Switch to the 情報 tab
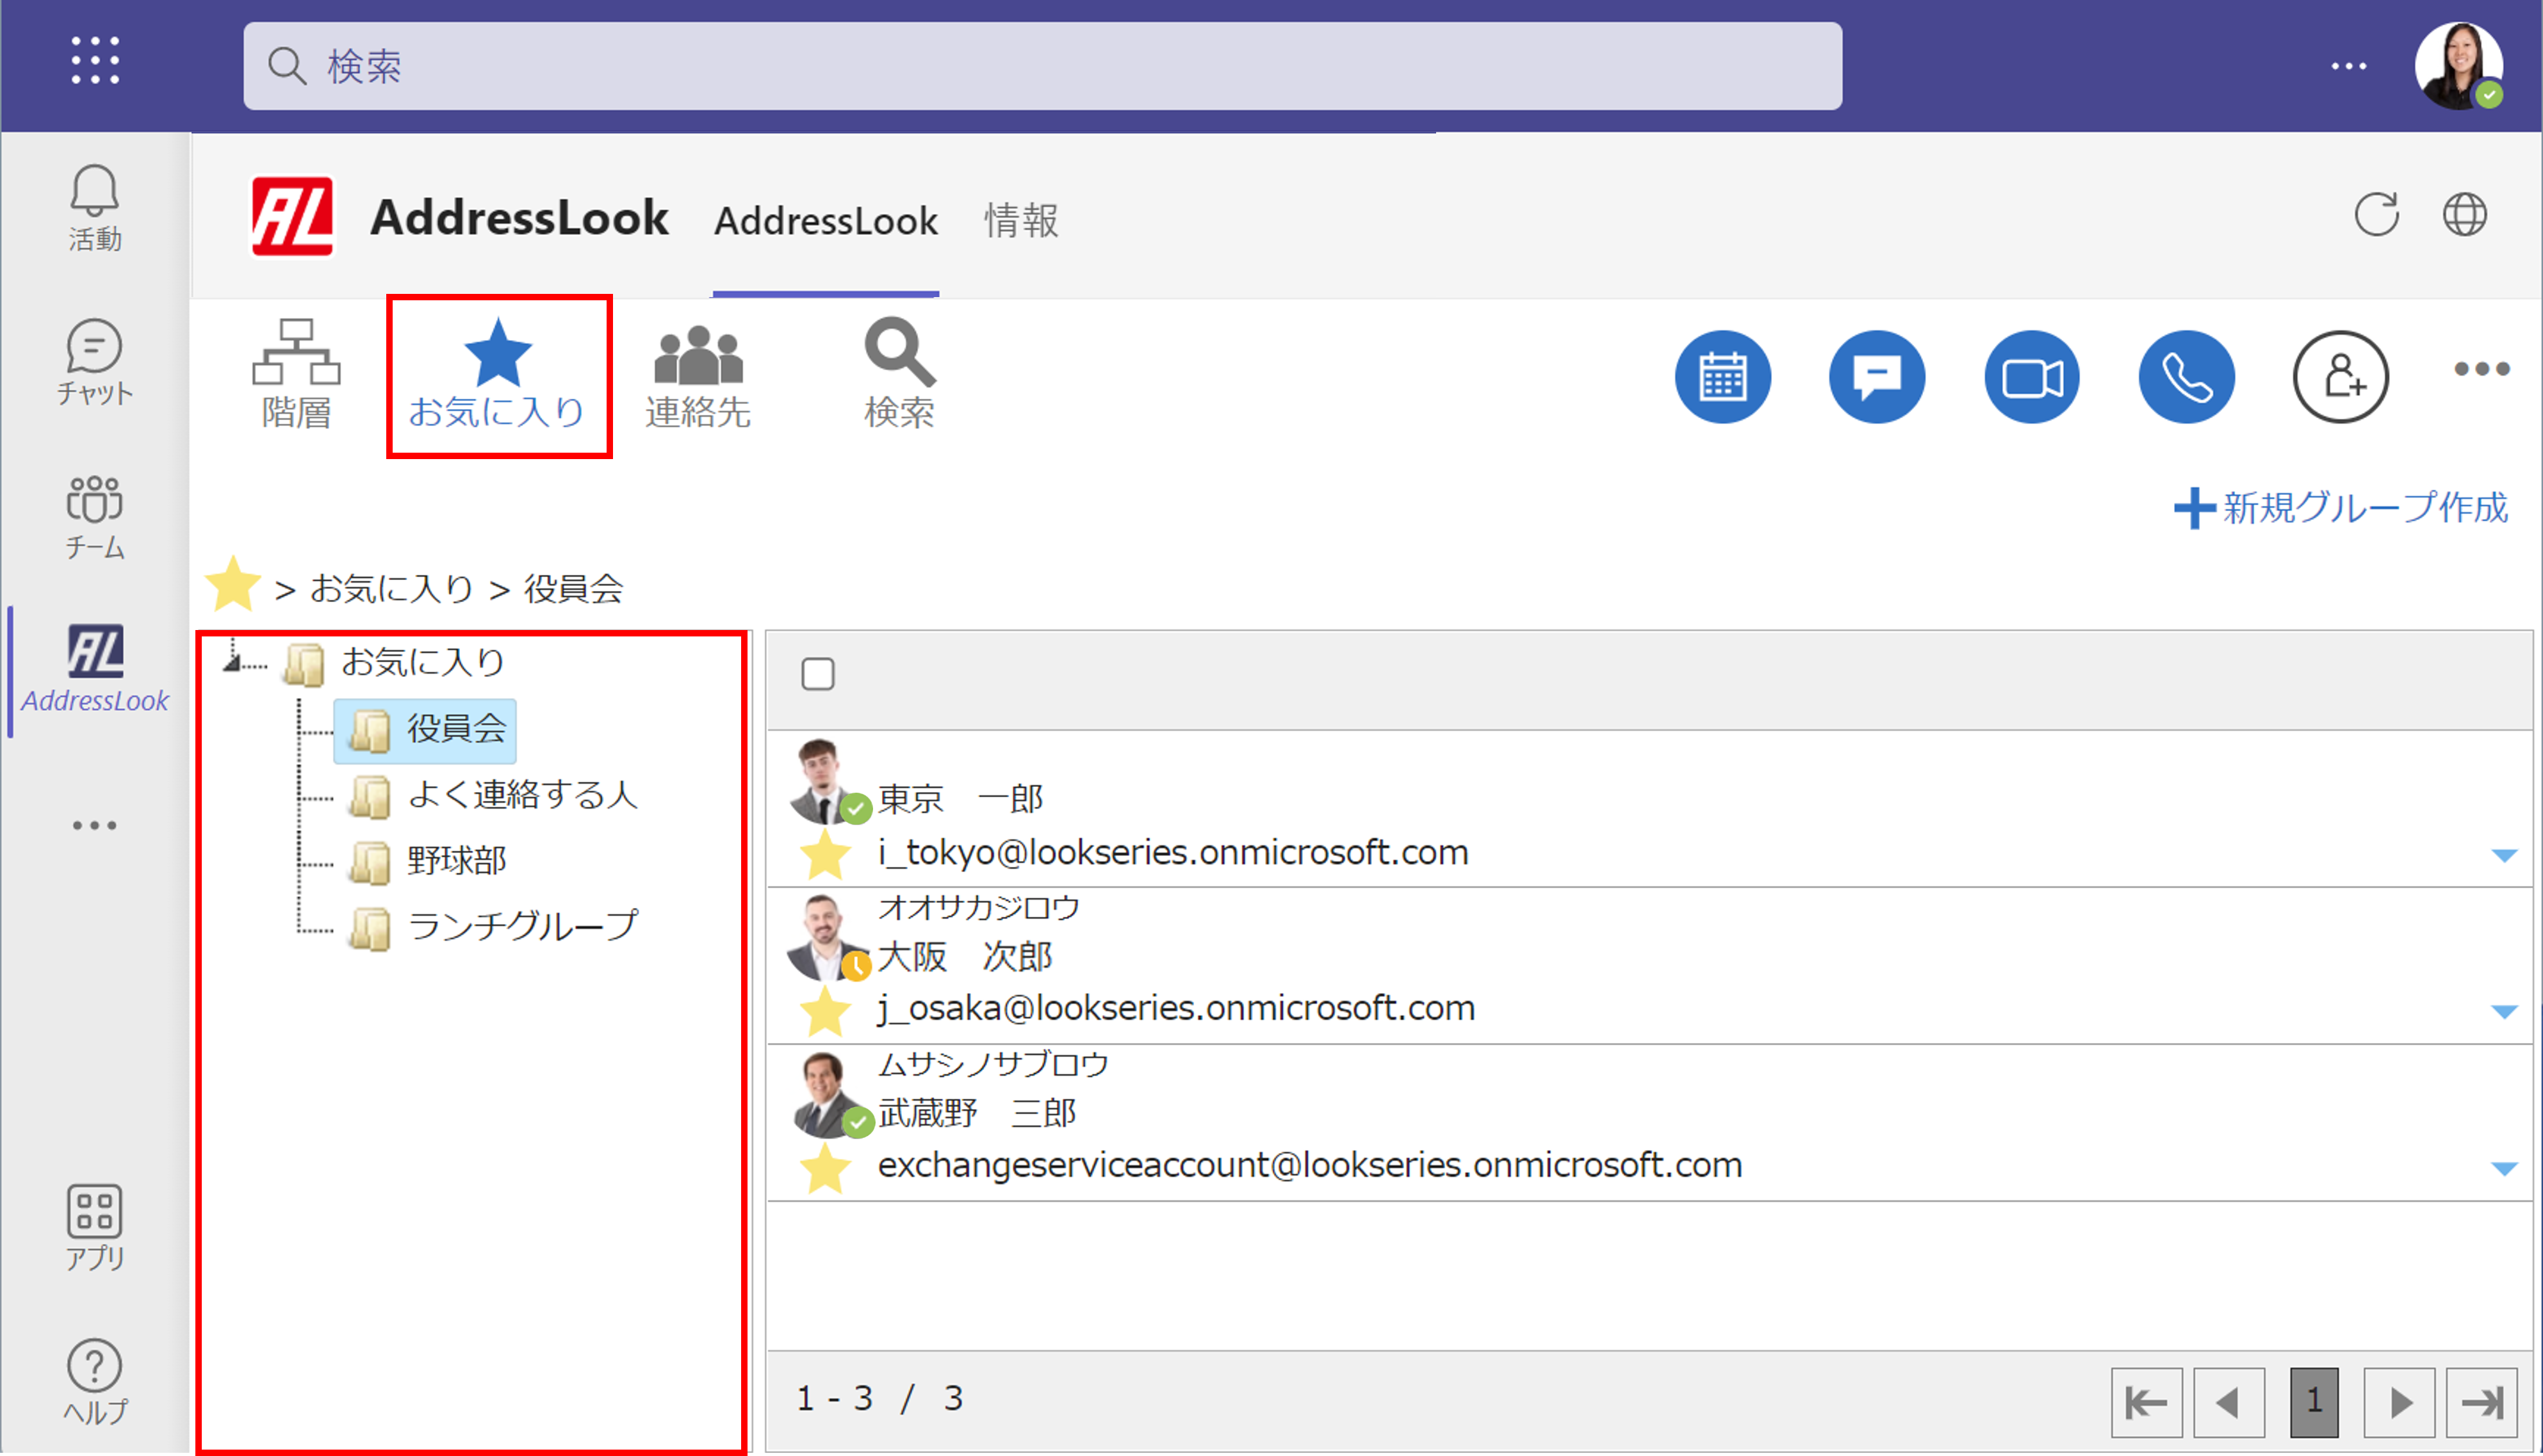Viewport: 2543px width, 1456px height. [1020, 221]
